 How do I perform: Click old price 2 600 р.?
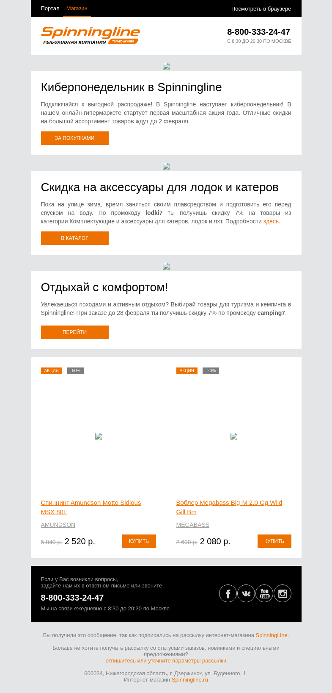[187, 542]
